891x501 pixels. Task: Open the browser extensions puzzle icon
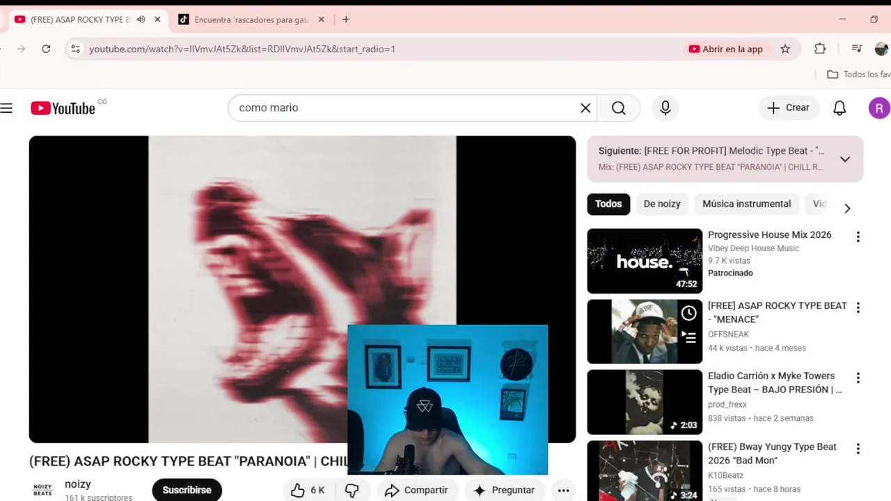(x=820, y=49)
